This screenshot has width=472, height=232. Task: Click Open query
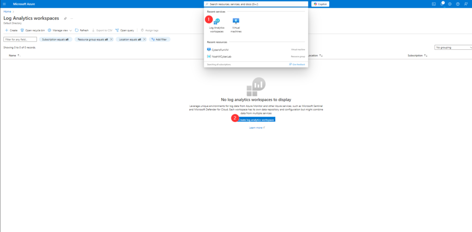(x=124, y=30)
